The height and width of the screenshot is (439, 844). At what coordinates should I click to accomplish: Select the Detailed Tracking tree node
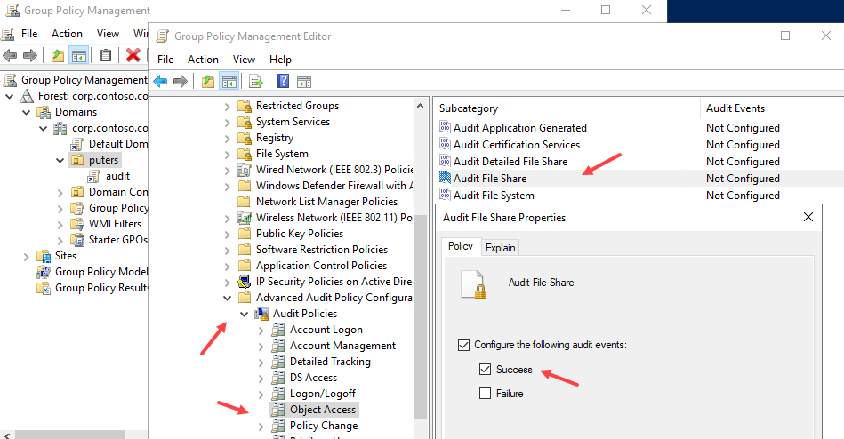(330, 362)
